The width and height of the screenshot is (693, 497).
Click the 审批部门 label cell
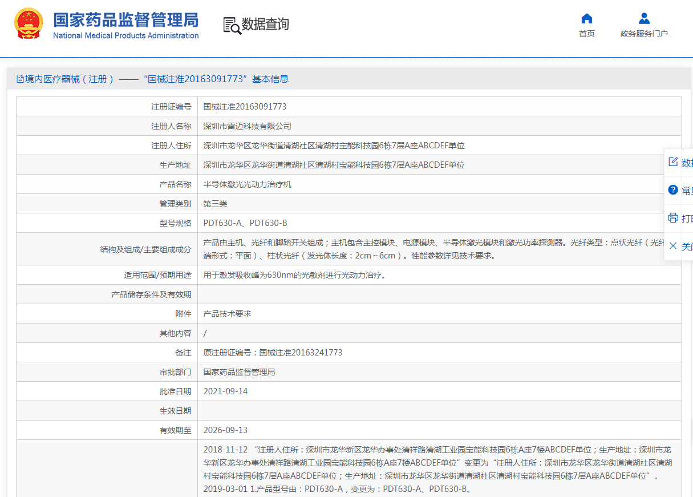(x=107, y=372)
